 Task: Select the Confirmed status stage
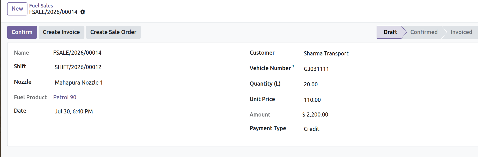(x=424, y=32)
